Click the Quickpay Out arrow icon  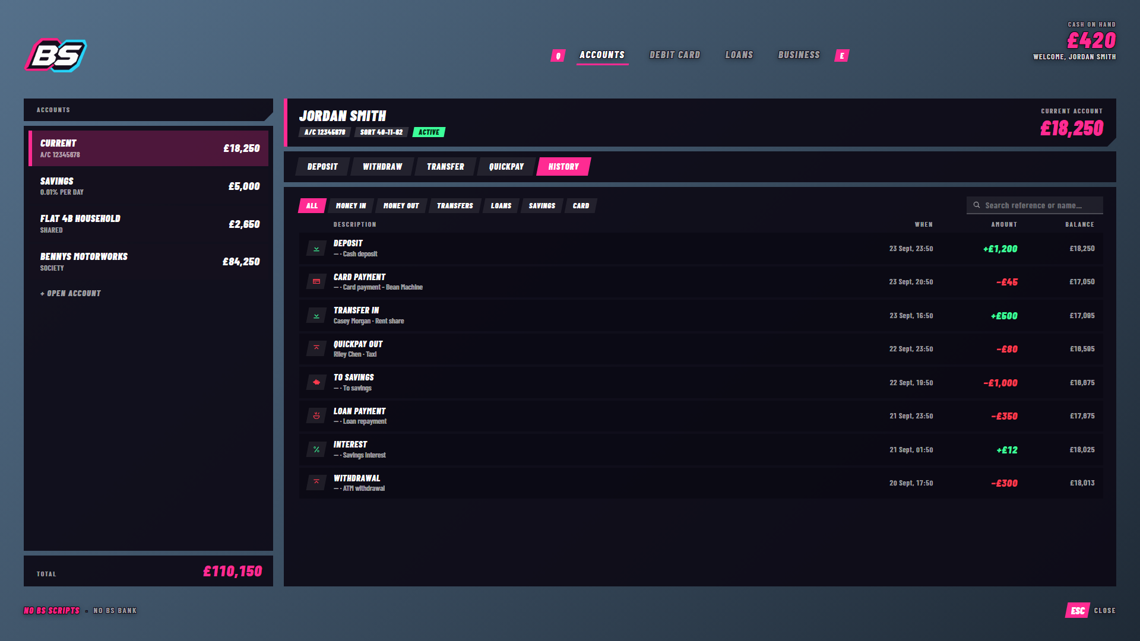(x=316, y=349)
